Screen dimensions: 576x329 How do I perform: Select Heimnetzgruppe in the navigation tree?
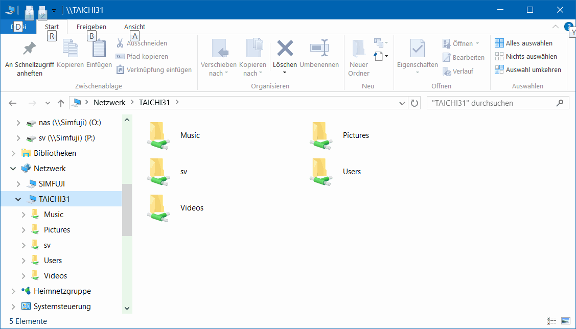[x=62, y=291]
